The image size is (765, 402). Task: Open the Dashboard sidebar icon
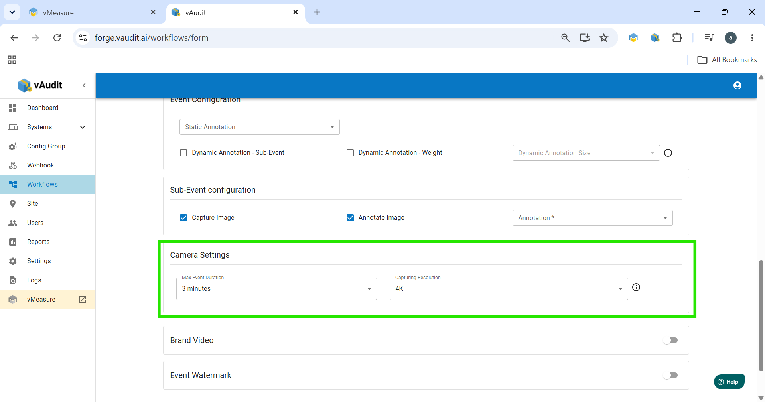[x=13, y=108]
